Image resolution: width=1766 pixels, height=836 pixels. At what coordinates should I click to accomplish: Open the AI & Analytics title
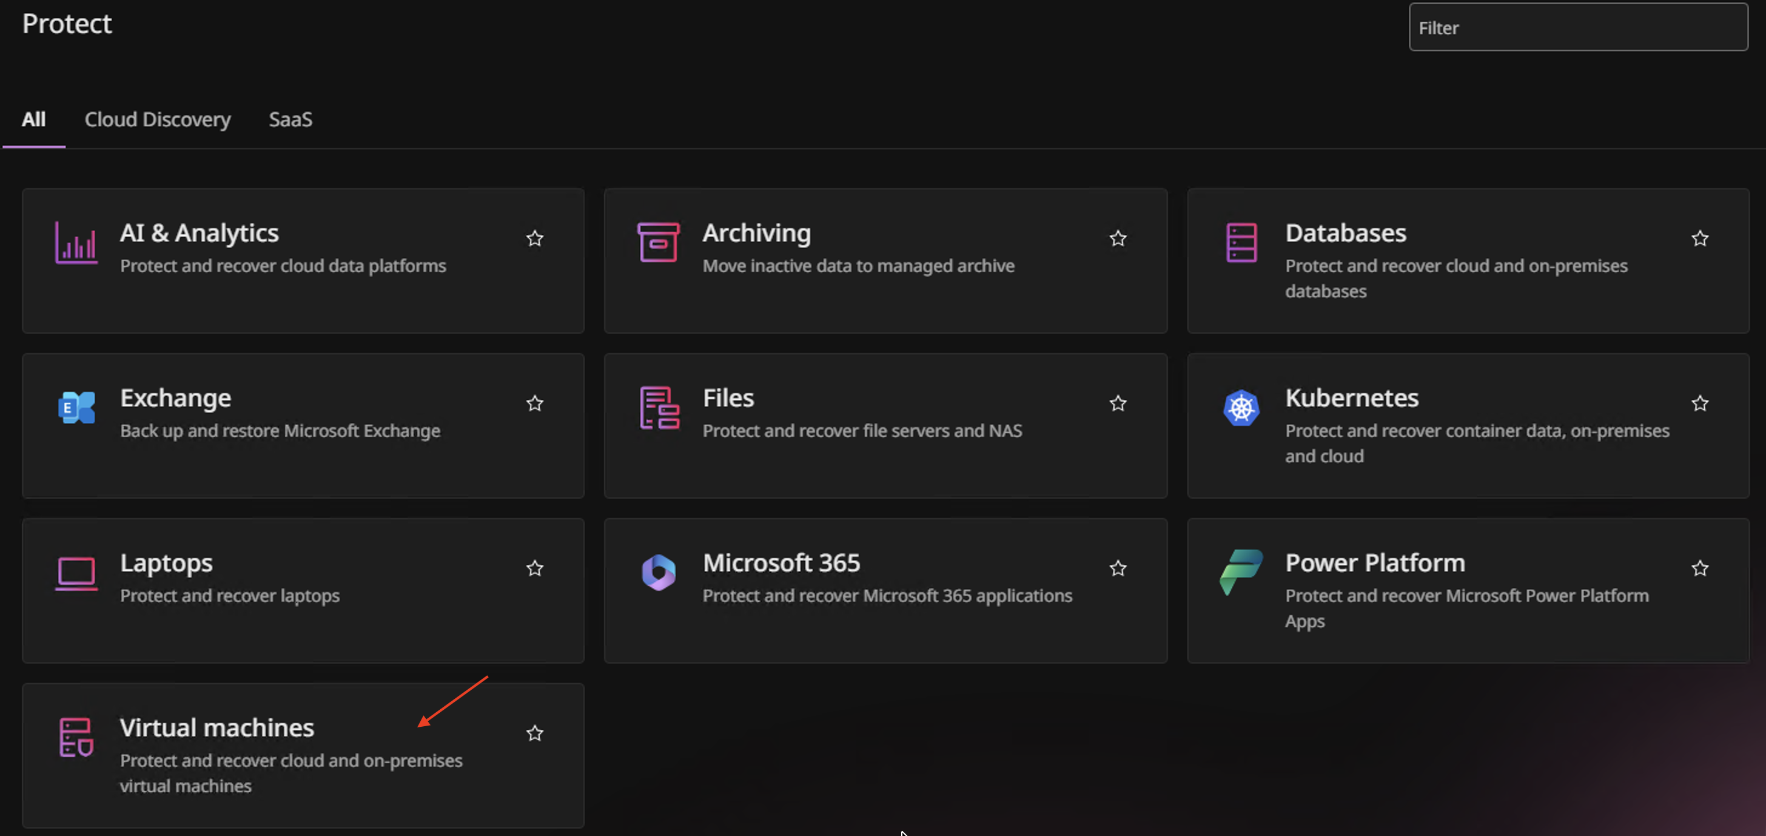coord(200,233)
